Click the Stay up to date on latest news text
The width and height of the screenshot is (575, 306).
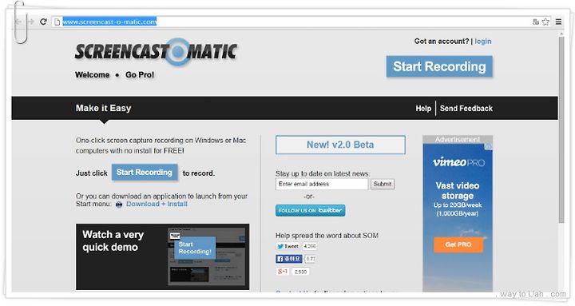click(323, 173)
